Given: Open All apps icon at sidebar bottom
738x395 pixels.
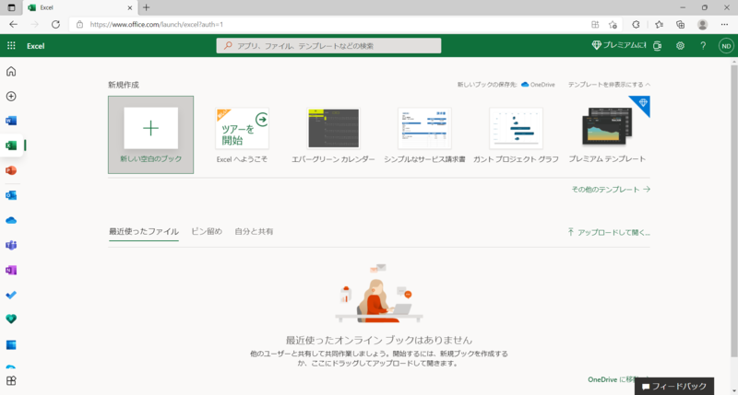Looking at the screenshot, I should tap(11, 381).
